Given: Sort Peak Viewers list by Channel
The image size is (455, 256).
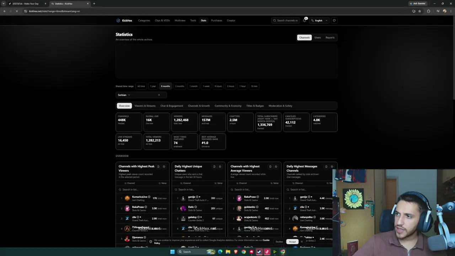Looking at the screenshot, I should pyautogui.click(x=130, y=183).
